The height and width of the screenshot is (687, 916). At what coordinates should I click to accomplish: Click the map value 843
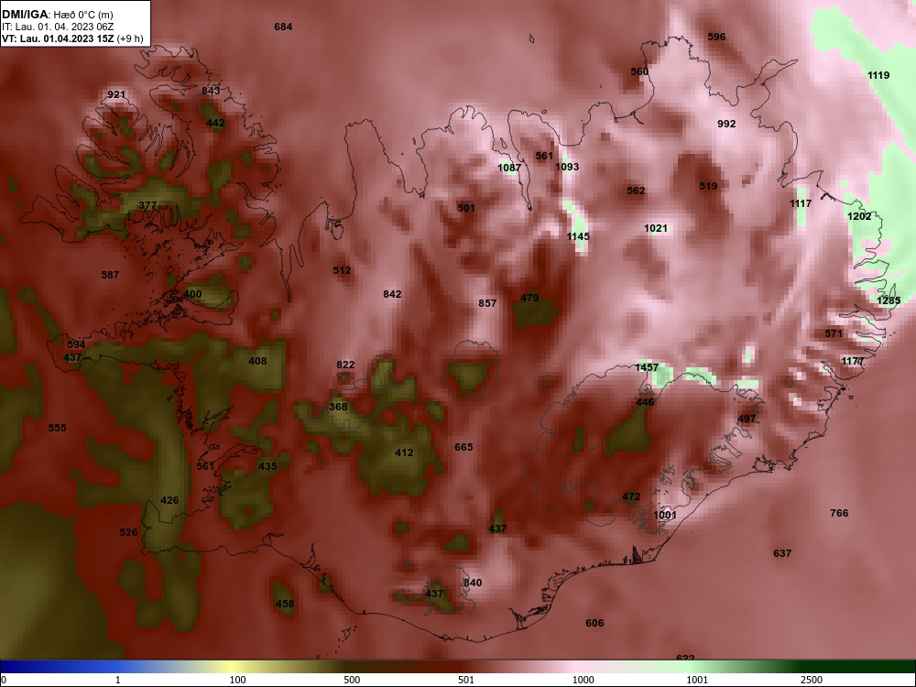[211, 91]
